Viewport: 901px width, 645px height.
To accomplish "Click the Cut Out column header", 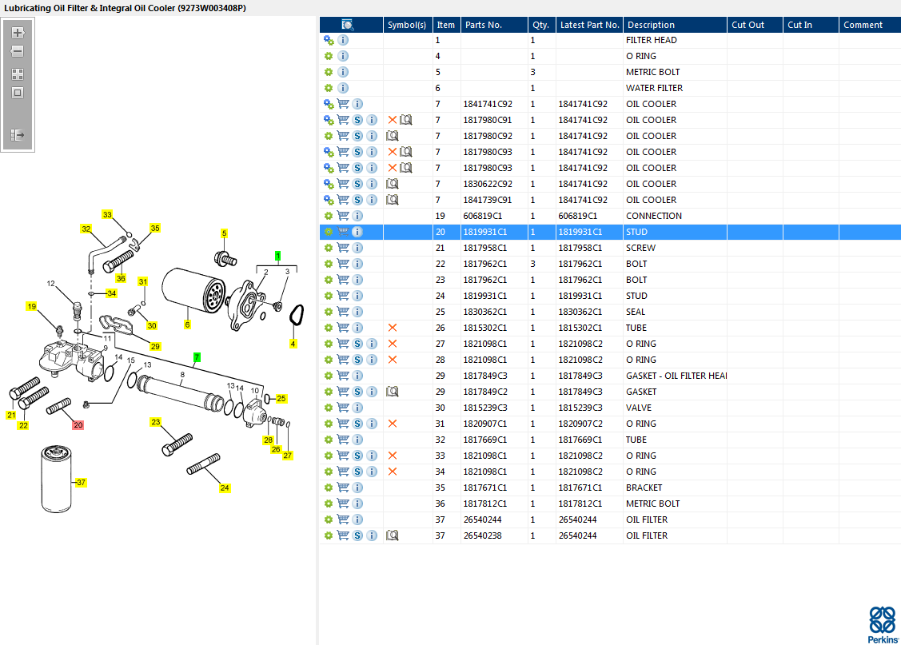I will pos(755,25).
